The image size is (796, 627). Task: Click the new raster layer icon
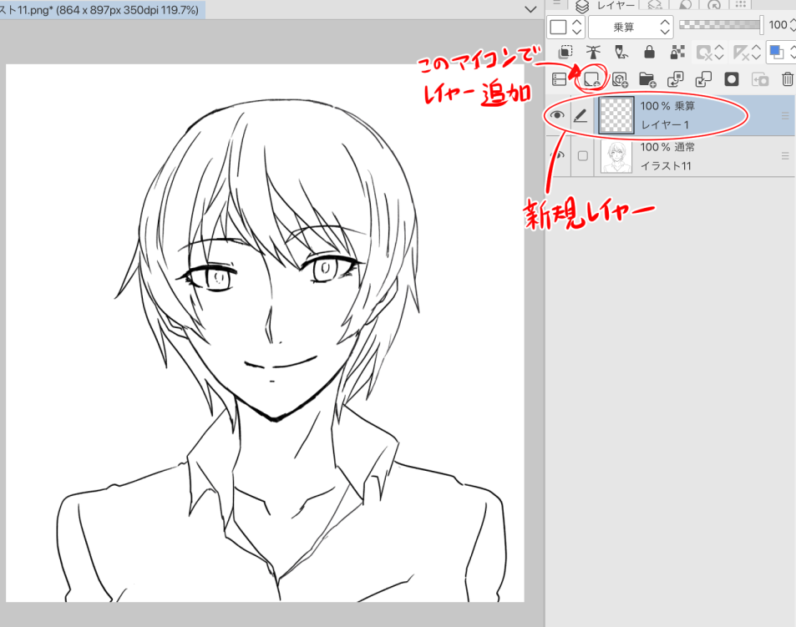pyautogui.click(x=591, y=79)
